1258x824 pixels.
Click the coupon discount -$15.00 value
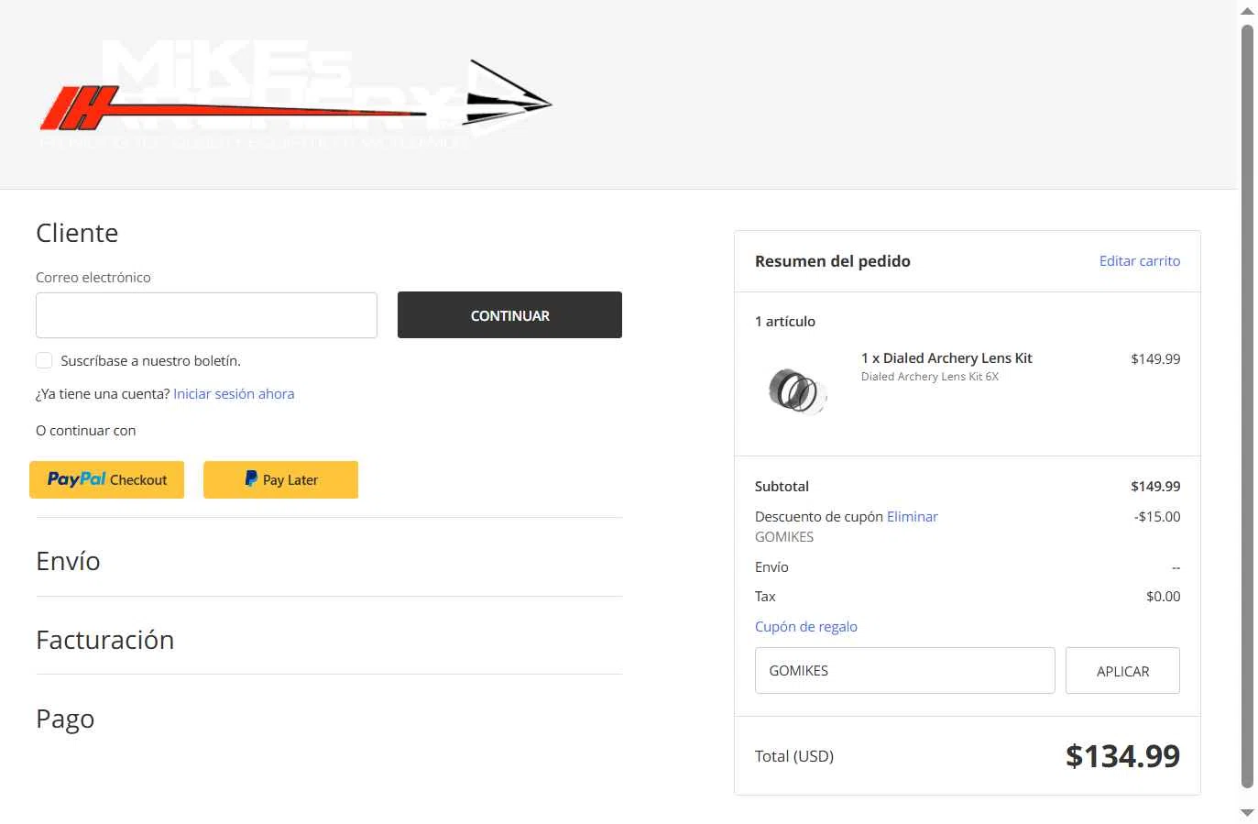pos(1157,517)
